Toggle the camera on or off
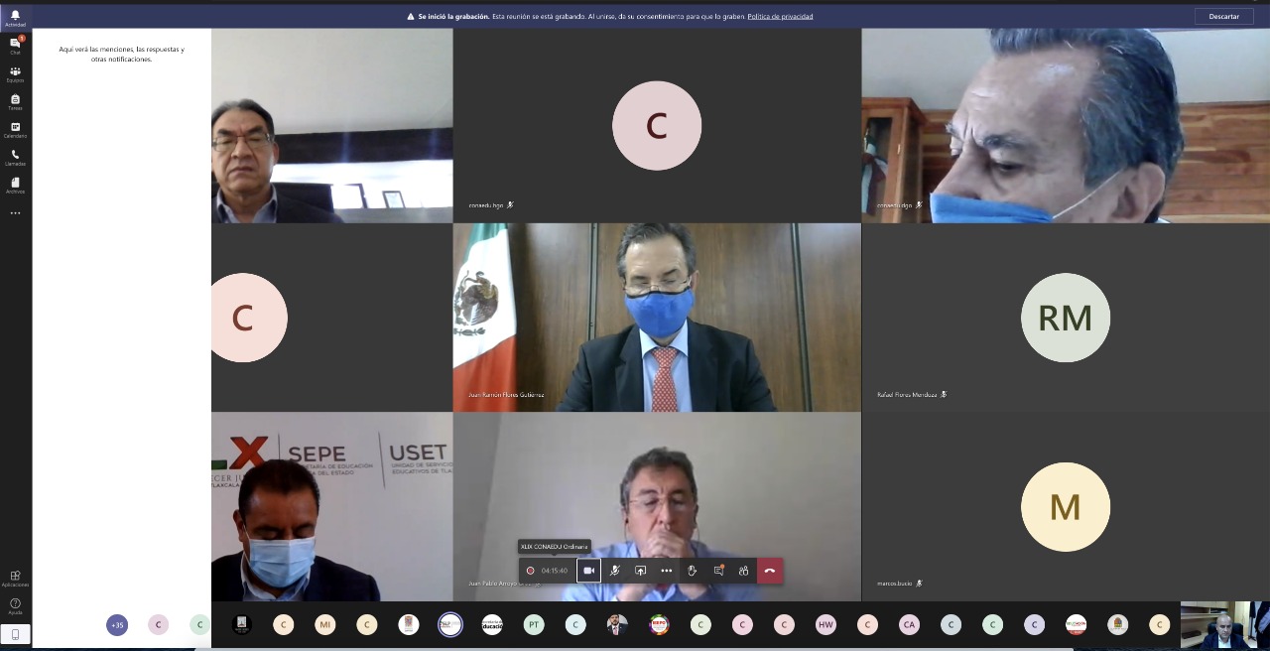Viewport: 1270px width, 651px height. coord(588,571)
